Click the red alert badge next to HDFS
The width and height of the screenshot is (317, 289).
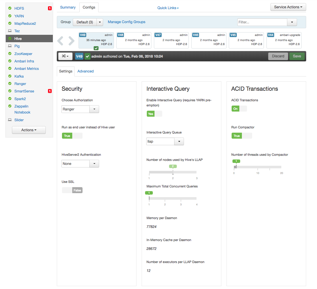(50, 8)
